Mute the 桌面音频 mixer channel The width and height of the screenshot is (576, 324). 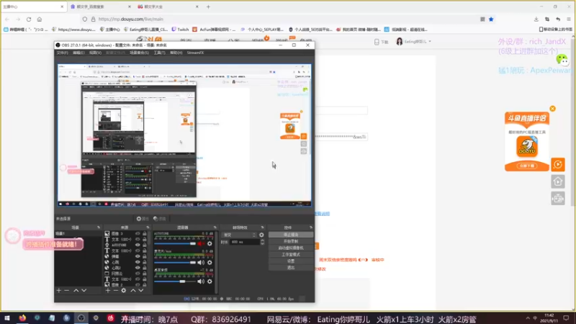click(201, 282)
